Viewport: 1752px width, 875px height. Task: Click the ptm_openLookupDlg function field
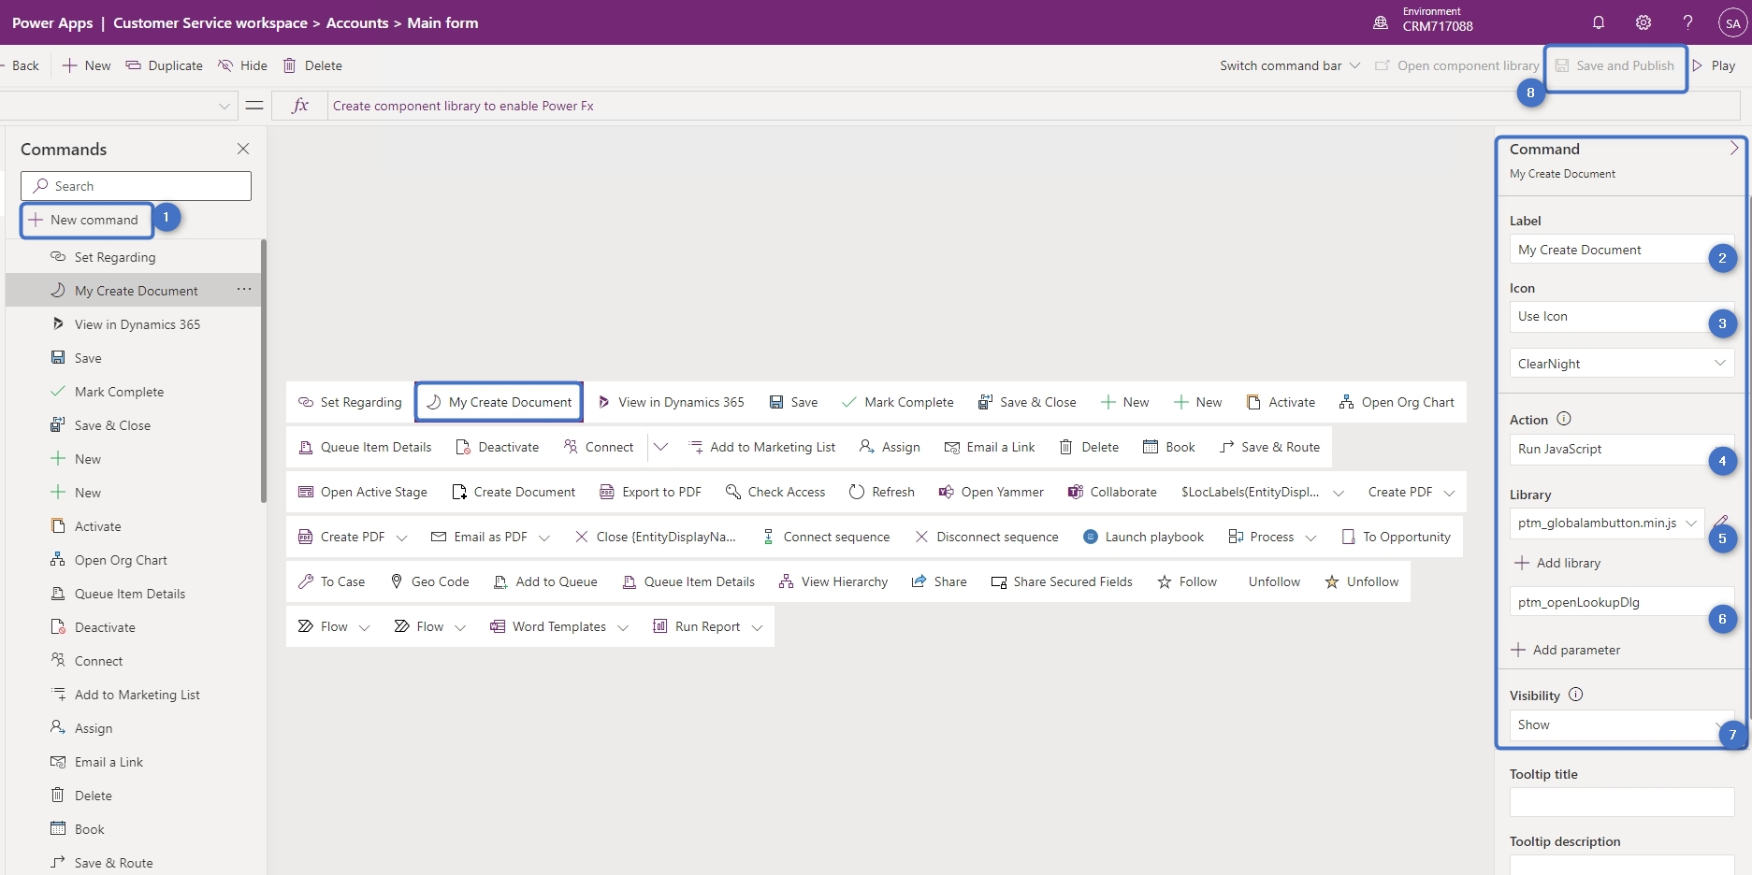click(x=1622, y=602)
